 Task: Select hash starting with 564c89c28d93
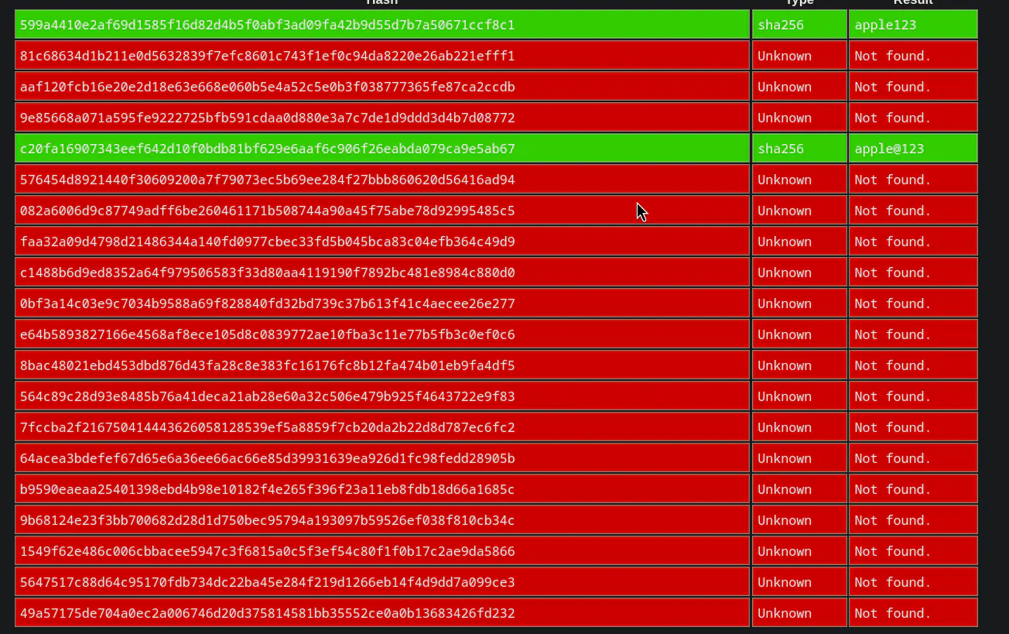coord(382,396)
